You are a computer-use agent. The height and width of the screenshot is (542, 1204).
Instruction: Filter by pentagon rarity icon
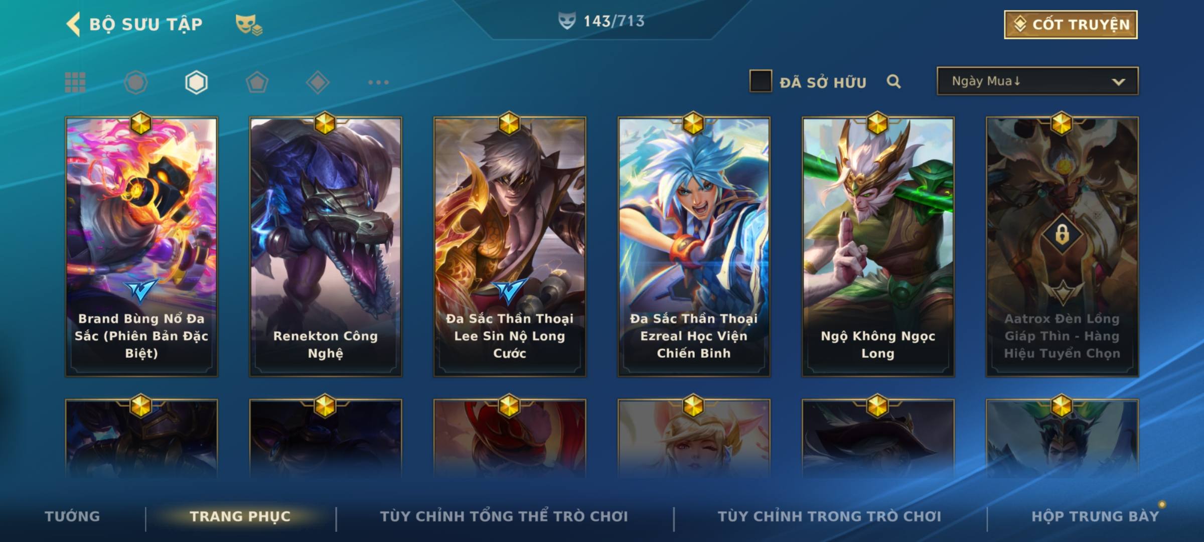pos(257,82)
